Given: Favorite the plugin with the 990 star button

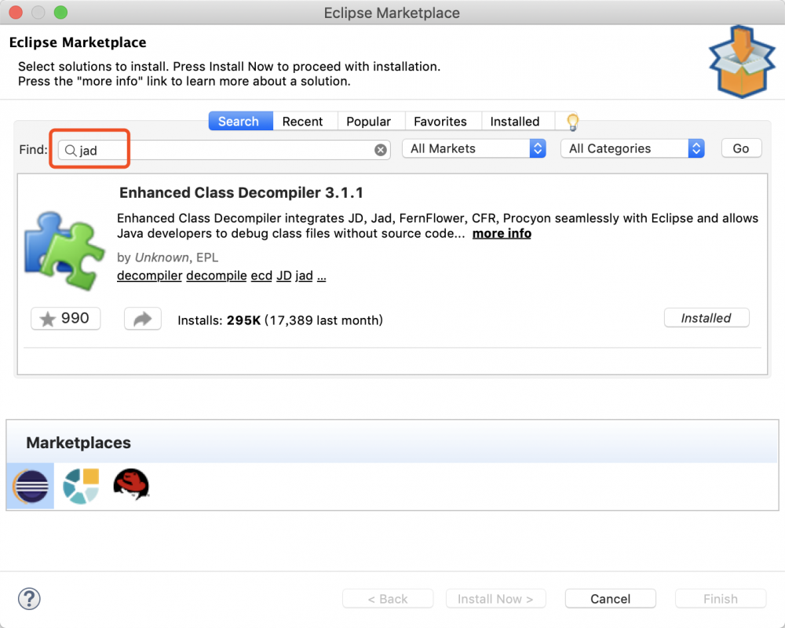Looking at the screenshot, I should pyautogui.click(x=66, y=319).
